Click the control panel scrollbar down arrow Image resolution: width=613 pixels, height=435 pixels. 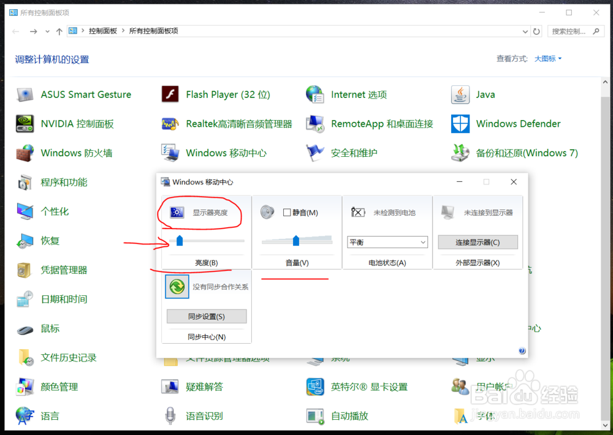[605, 425]
